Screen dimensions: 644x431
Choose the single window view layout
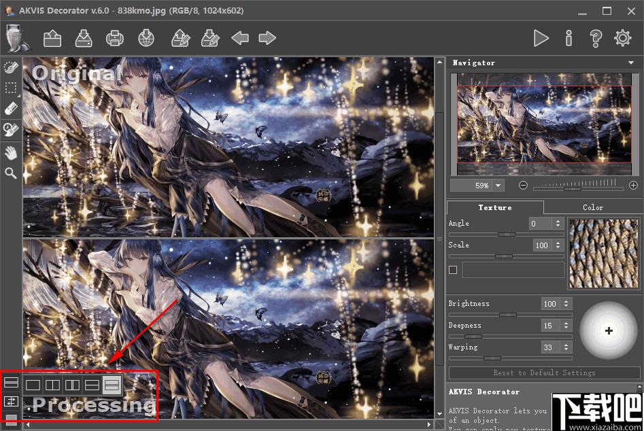pos(33,385)
